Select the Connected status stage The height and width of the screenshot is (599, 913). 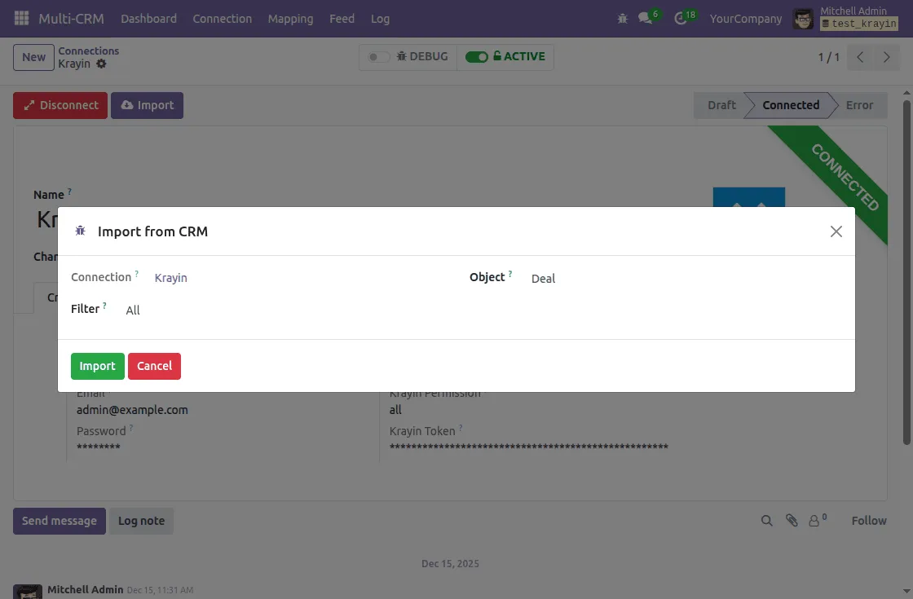(791, 105)
